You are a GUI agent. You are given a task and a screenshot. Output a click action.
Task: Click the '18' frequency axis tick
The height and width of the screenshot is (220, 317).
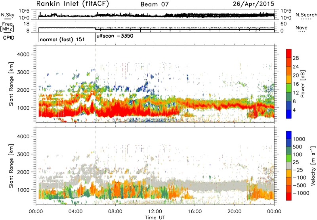tap(26, 24)
